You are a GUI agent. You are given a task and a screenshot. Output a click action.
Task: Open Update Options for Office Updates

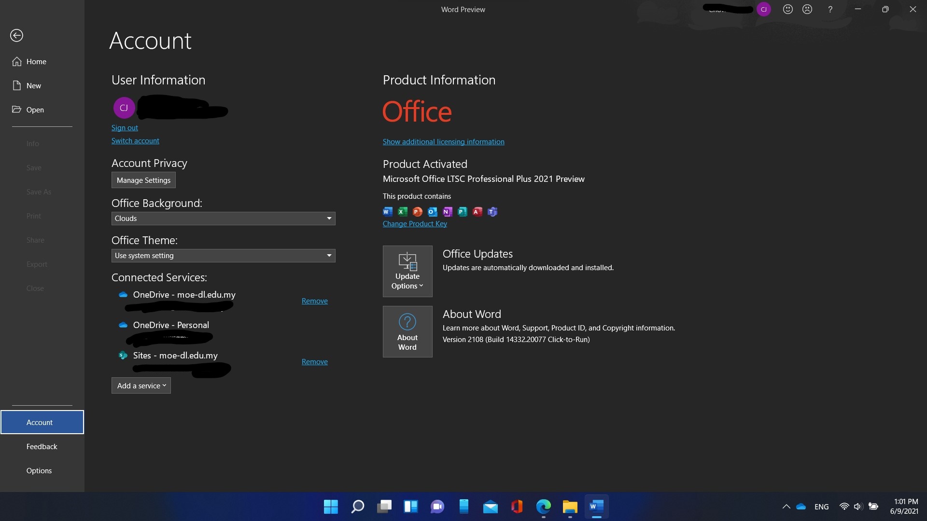point(407,271)
